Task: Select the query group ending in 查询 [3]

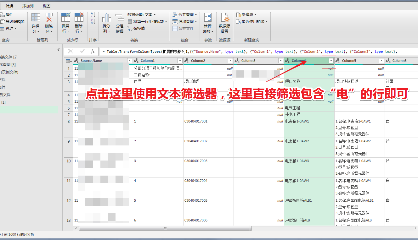Action: [8, 65]
